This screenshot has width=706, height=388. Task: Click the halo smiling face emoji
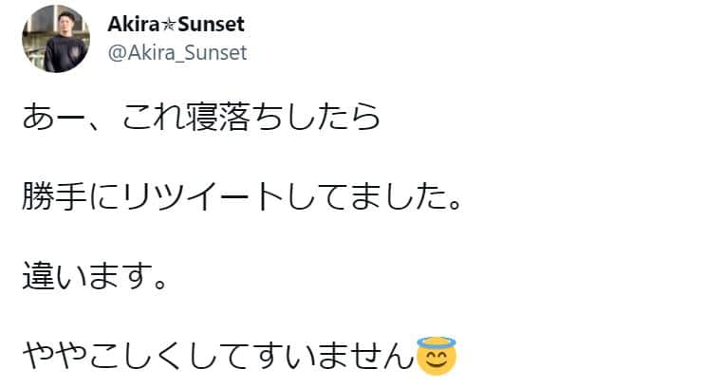[x=437, y=357]
